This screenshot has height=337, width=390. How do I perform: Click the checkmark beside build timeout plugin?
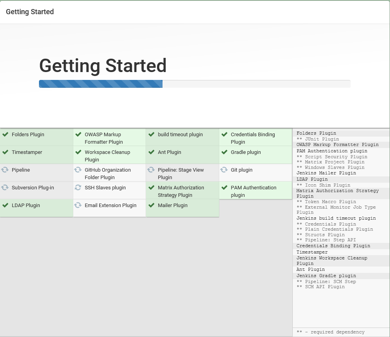pos(151,134)
